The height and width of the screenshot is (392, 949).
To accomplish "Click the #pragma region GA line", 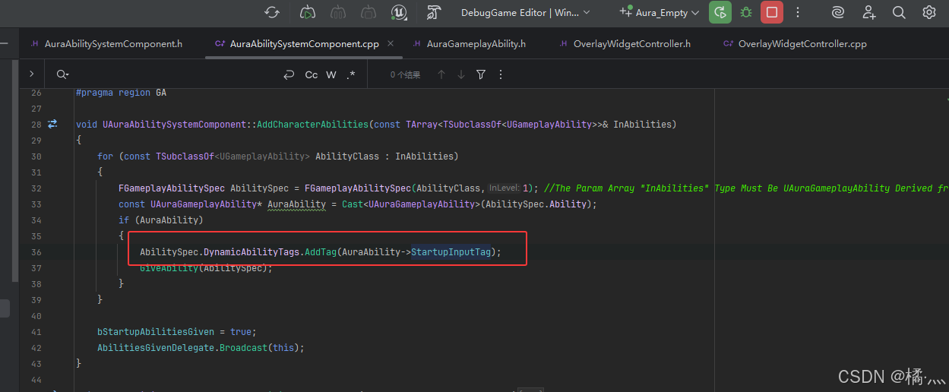I will [x=121, y=93].
